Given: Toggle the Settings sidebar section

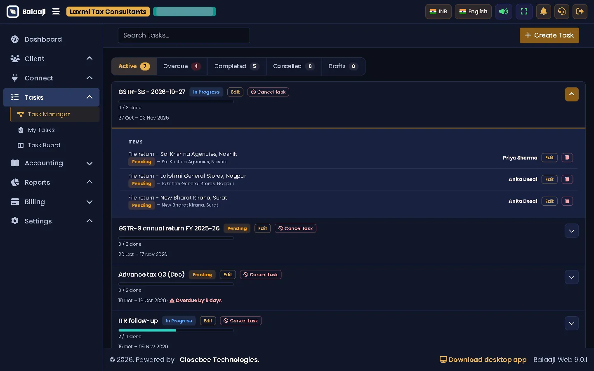Looking at the screenshot, I should [x=52, y=221].
